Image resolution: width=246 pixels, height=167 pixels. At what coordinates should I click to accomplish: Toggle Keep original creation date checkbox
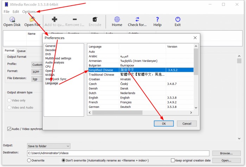173,160
